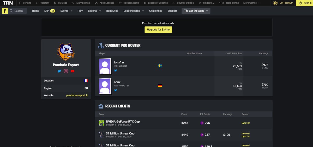
Task: Click Upgrade for $3/mo button
Action: click(158, 30)
